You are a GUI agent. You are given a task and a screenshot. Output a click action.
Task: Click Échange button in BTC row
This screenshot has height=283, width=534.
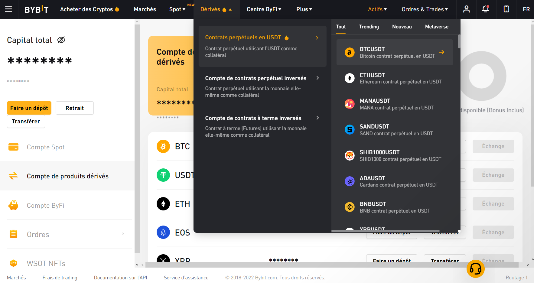[493, 146]
